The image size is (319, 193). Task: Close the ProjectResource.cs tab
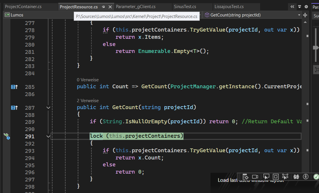[x=110, y=7]
